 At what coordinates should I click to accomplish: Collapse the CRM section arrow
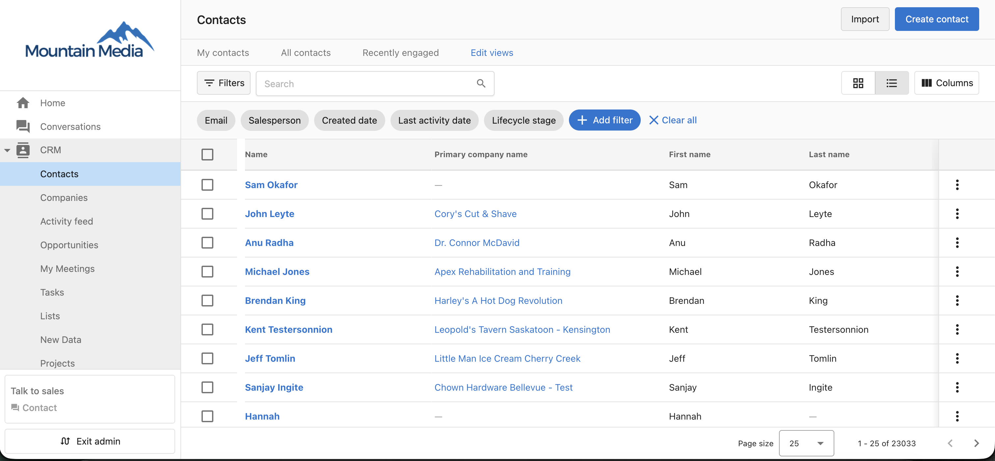pyautogui.click(x=7, y=150)
